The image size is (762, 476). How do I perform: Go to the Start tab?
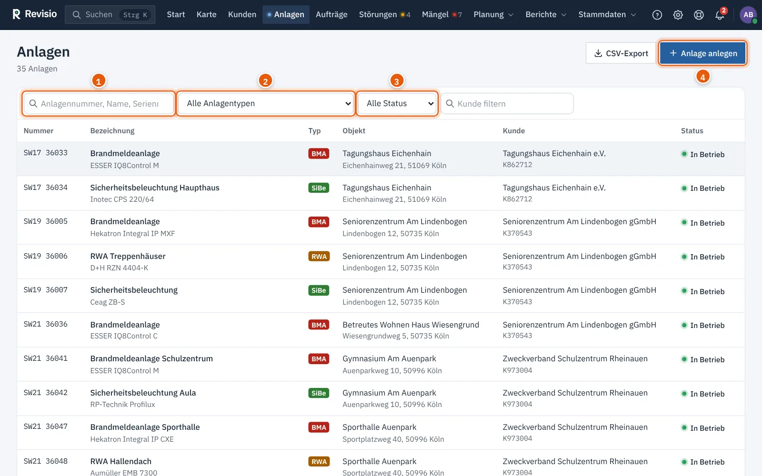[176, 15]
